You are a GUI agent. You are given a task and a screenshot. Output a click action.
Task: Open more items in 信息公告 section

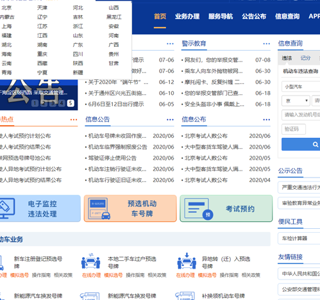tap(170, 120)
